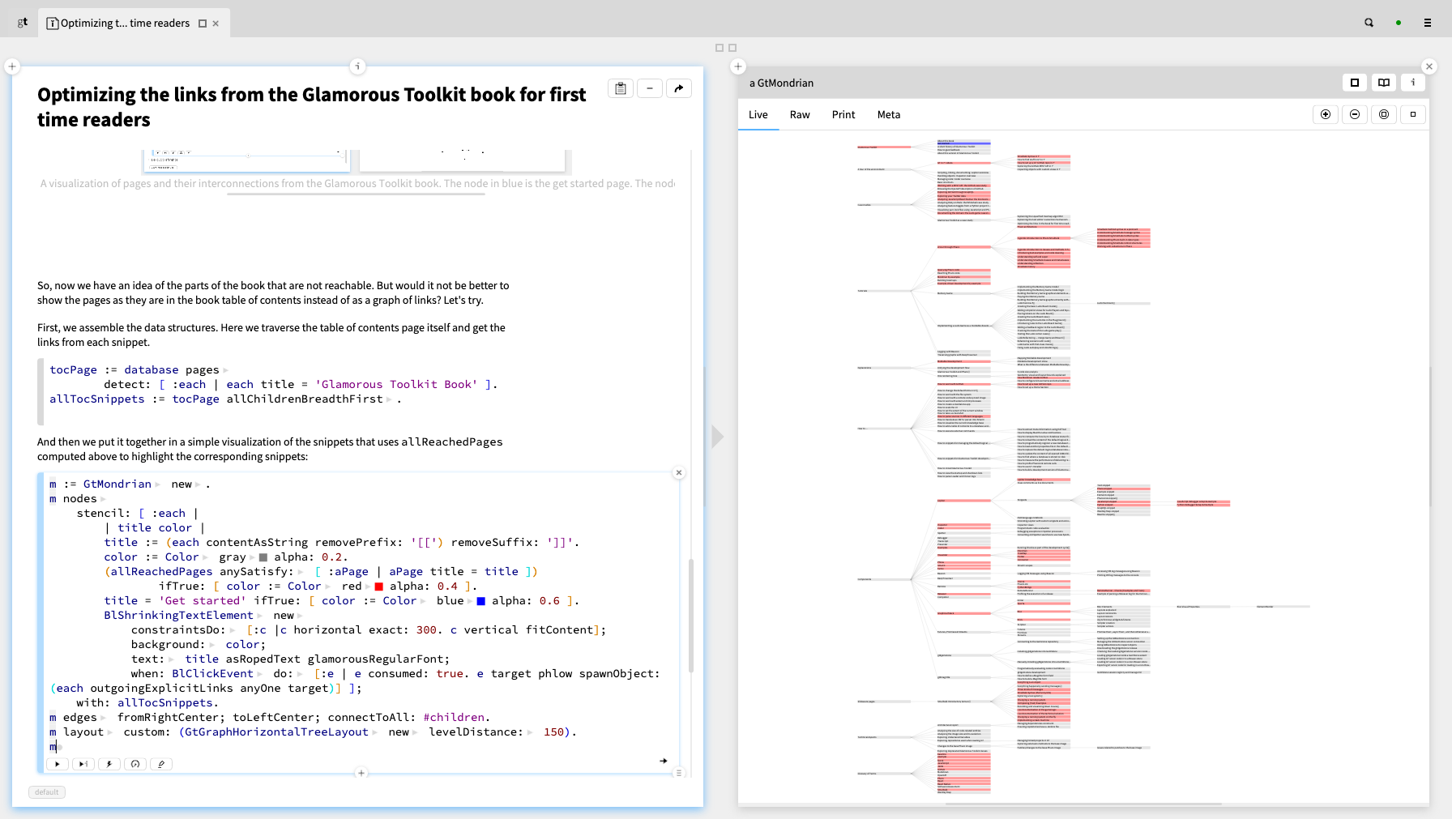This screenshot has width=1452, height=819.
Task: Expand triangle after 'allChildrenBreadthFirst'
Action: pos(389,399)
